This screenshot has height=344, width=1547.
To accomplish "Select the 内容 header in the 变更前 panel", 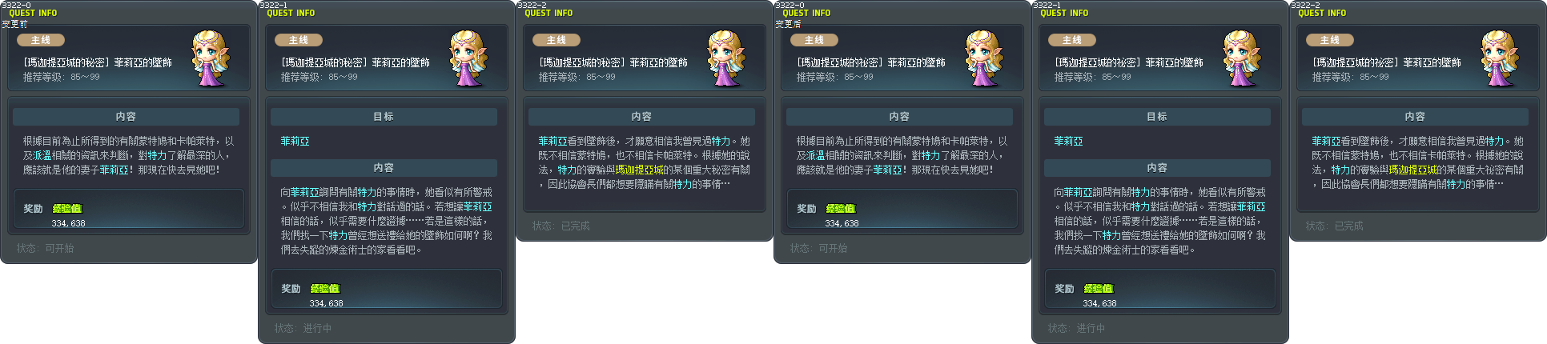I will (126, 116).
